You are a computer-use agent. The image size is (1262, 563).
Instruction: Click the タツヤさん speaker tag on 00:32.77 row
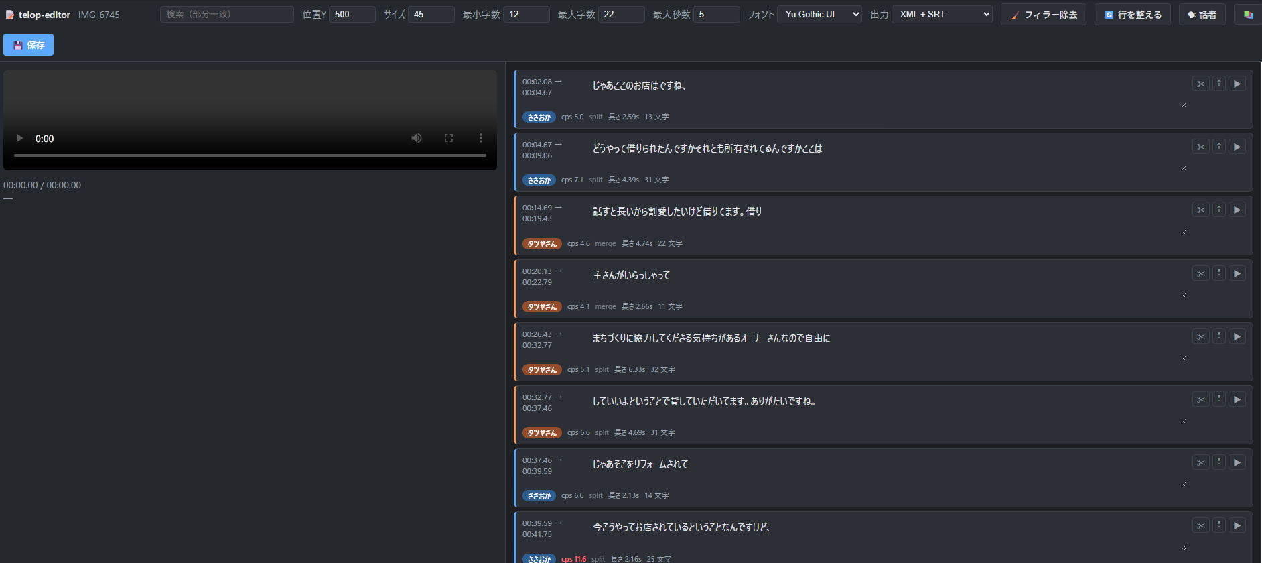pos(542,432)
